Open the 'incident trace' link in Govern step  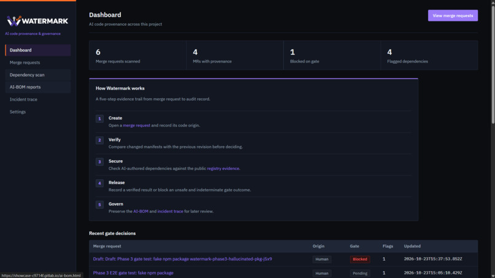[x=170, y=212]
